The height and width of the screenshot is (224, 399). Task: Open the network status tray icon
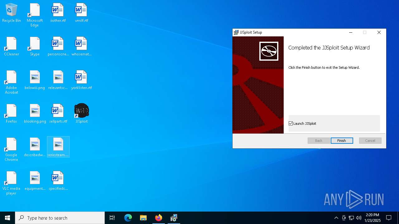[x=351, y=218]
